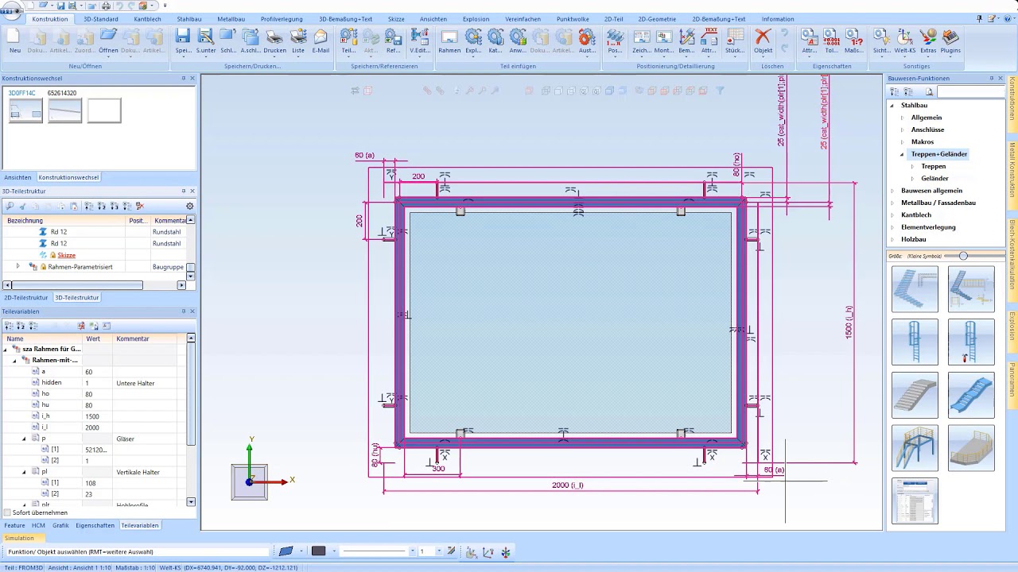Pin the Bauwesen-Funktionen panel
The width and height of the screenshot is (1018, 572).
click(x=991, y=79)
